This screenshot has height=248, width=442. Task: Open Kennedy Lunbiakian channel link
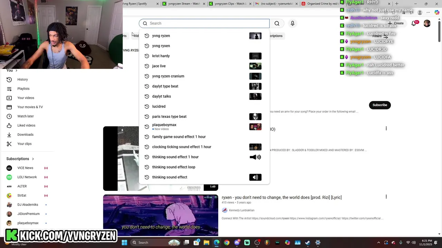click(x=241, y=210)
